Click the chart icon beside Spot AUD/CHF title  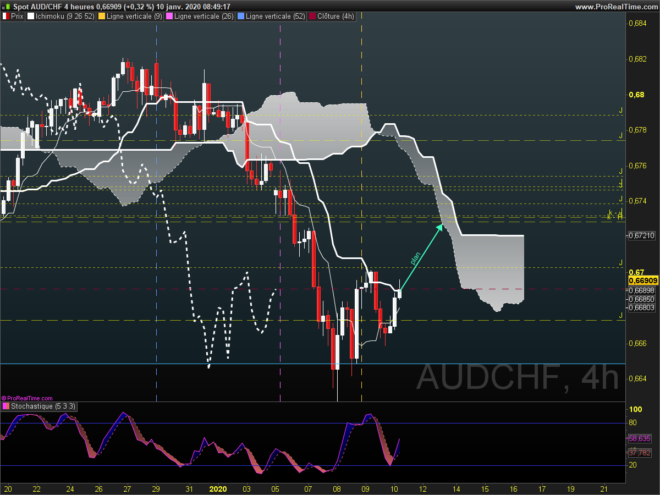click(x=5, y=6)
